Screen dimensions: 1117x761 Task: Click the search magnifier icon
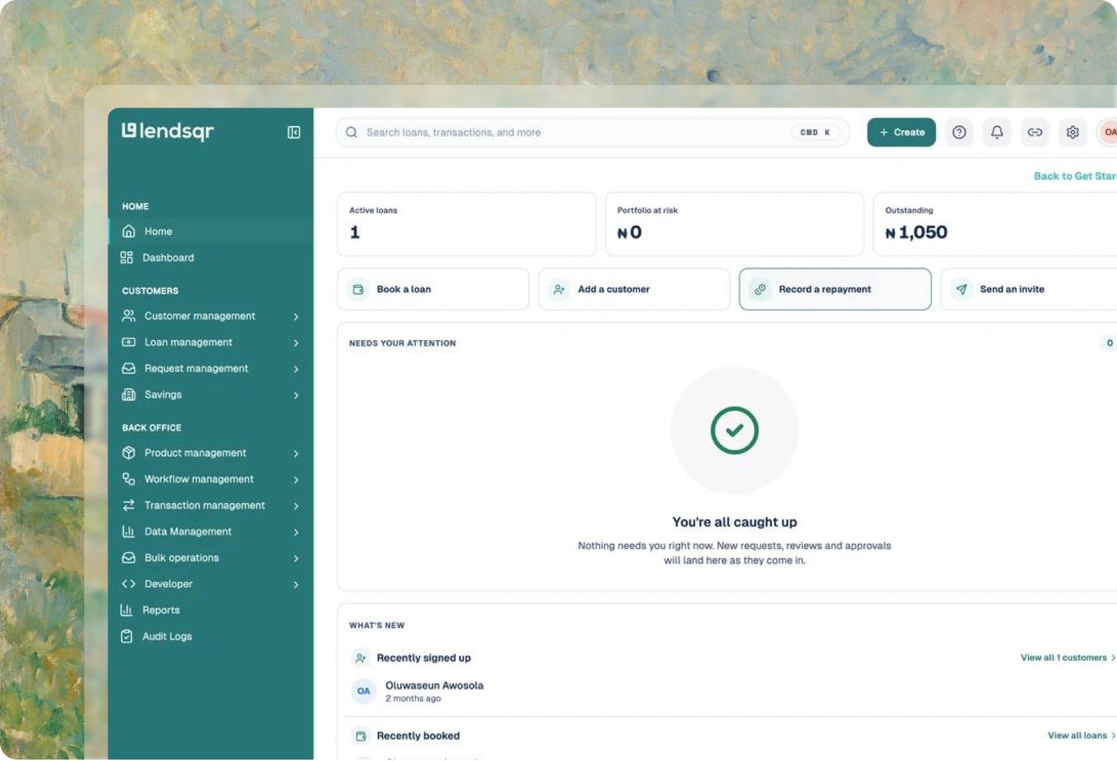click(351, 132)
